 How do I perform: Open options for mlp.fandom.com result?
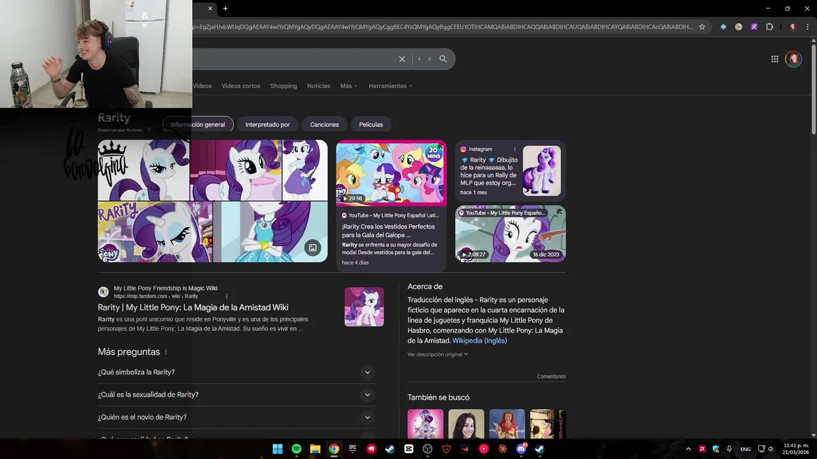pos(227,296)
